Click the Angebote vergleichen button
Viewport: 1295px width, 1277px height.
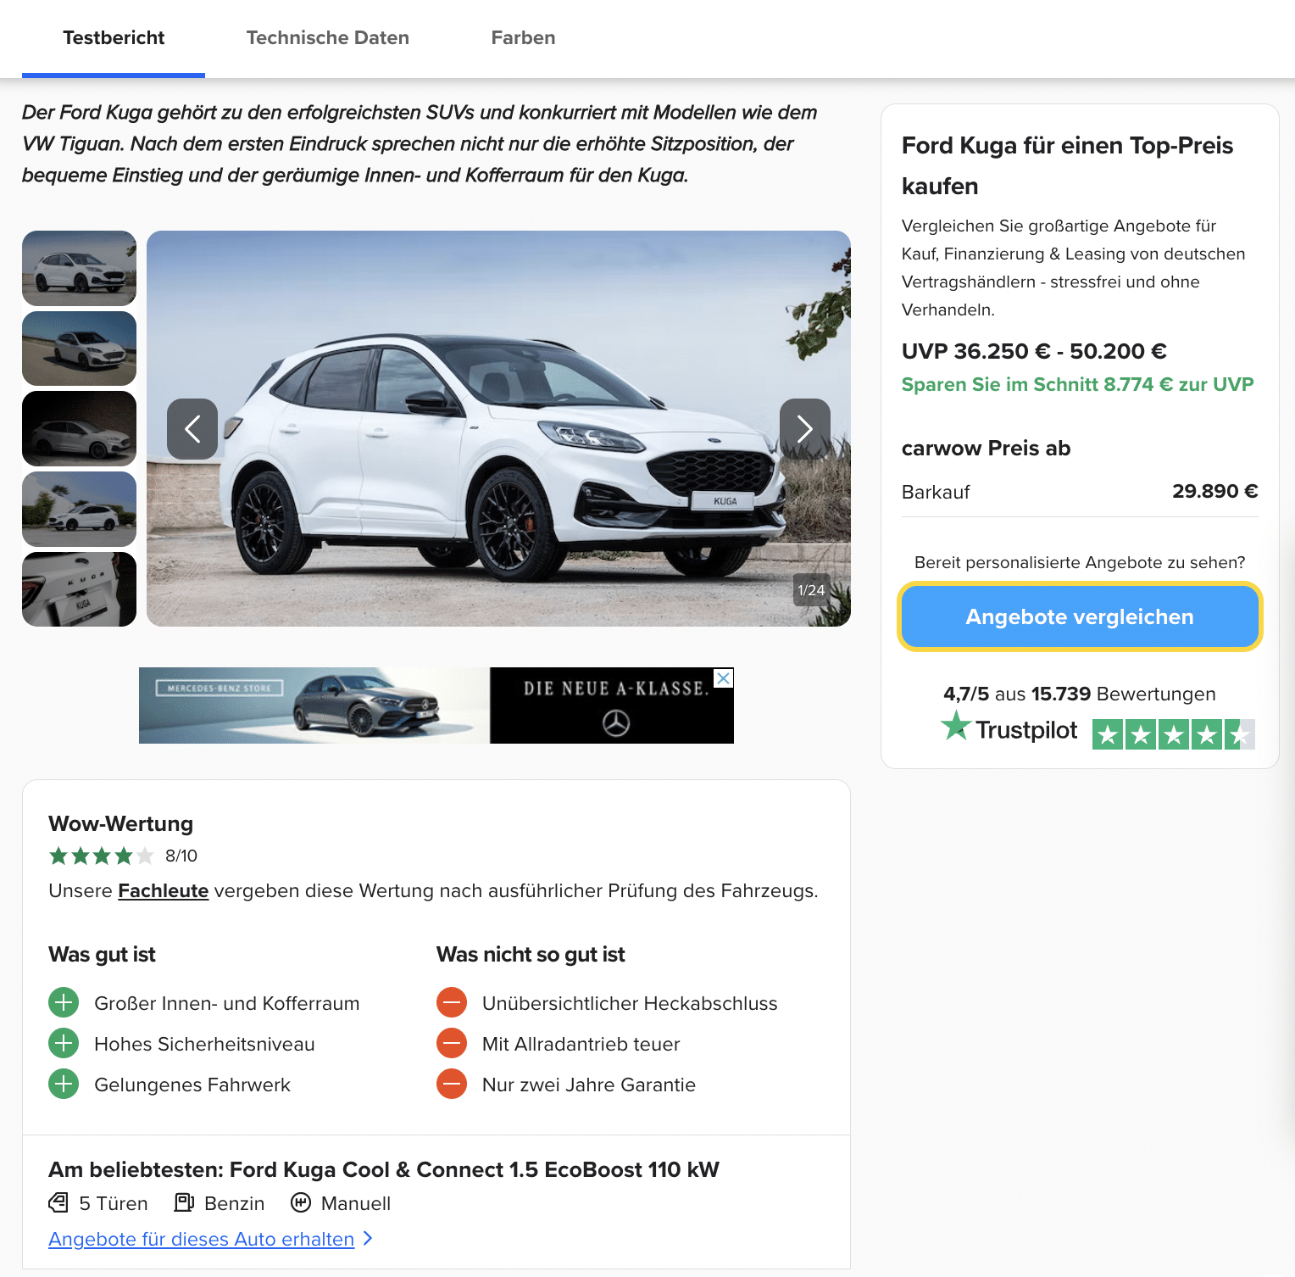(x=1080, y=616)
